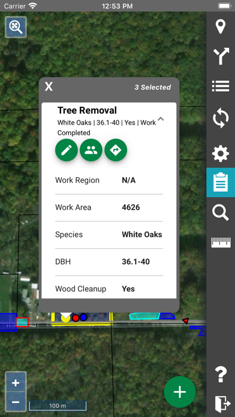Open the location pin tool
Screen dimensions: 235x417
221,26
